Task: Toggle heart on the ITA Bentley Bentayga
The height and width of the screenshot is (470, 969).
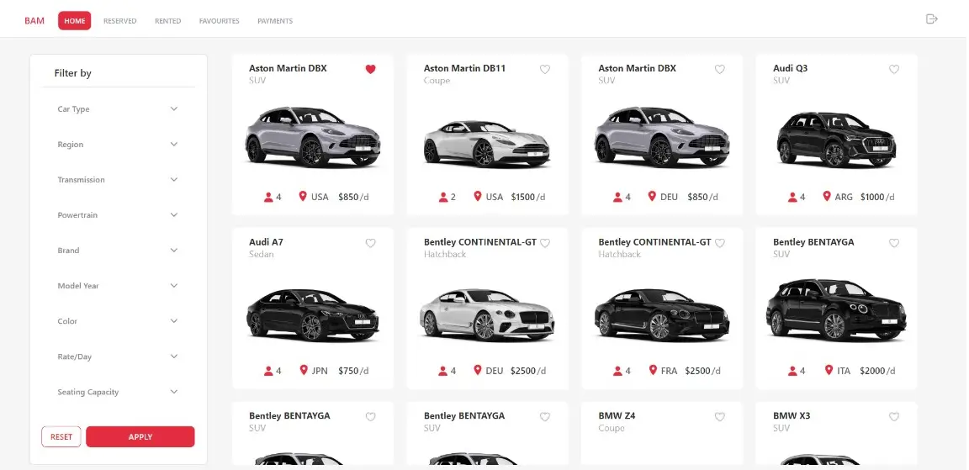Action: click(x=894, y=243)
